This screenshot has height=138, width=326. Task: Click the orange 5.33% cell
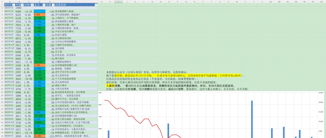coord(40,15)
